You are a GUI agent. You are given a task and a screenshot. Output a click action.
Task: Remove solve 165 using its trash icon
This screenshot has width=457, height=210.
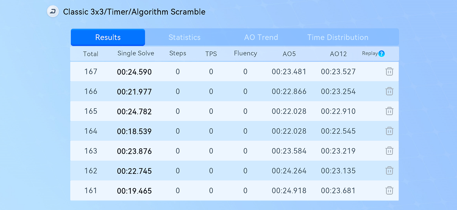pos(389,111)
